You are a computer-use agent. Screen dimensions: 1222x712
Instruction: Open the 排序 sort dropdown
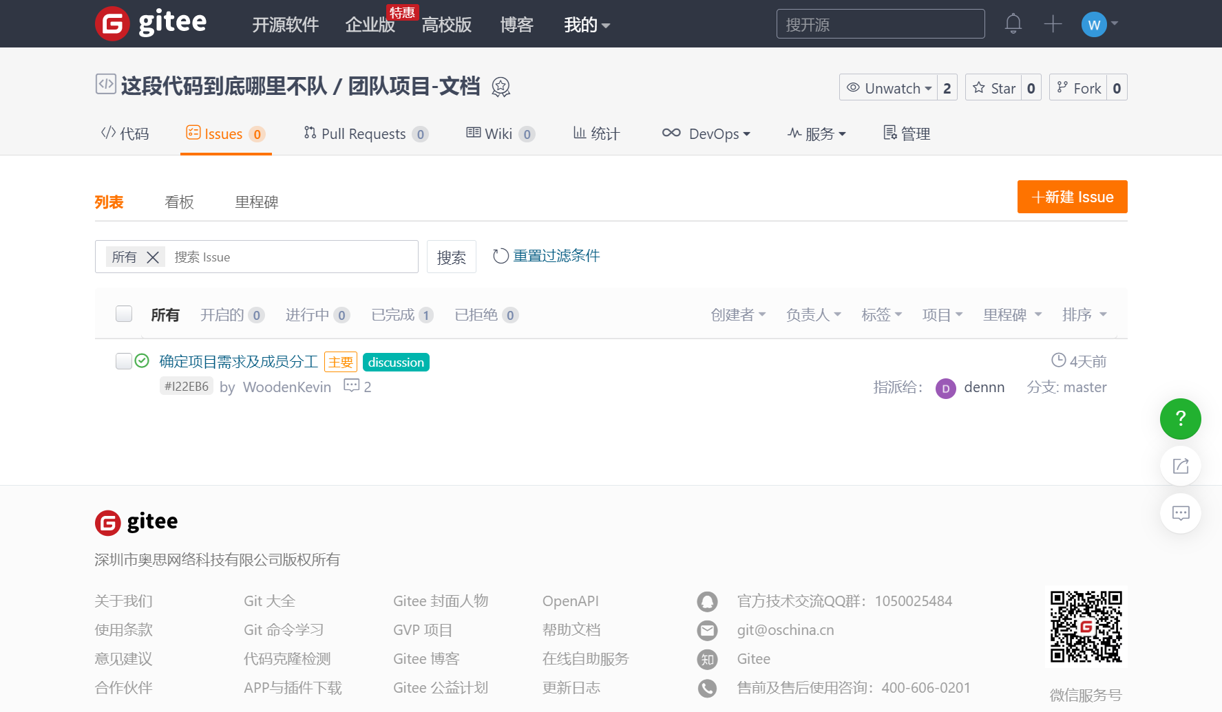(1084, 314)
